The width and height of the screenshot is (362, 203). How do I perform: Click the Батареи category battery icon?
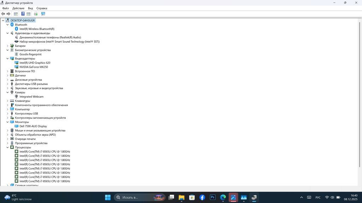click(12, 46)
